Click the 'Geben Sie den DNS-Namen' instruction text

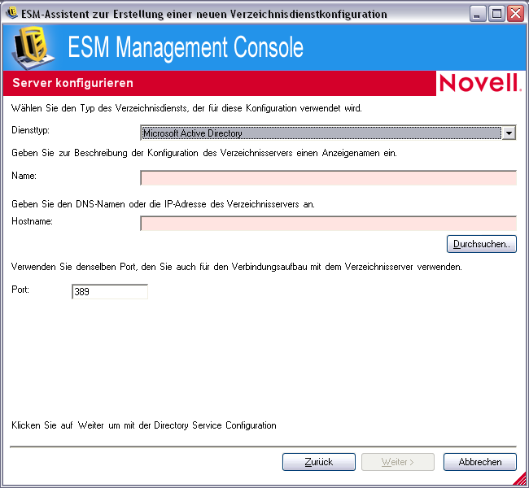click(x=163, y=204)
